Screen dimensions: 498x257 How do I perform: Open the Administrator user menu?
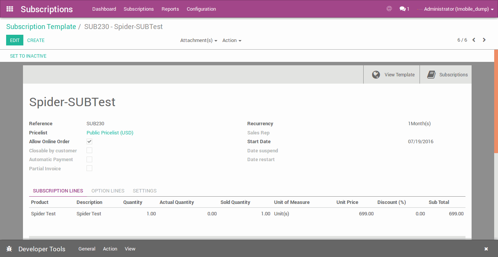click(x=458, y=9)
